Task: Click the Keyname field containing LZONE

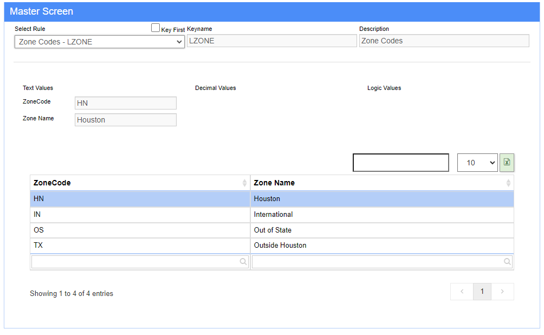Action: click(x=271, y=41)
